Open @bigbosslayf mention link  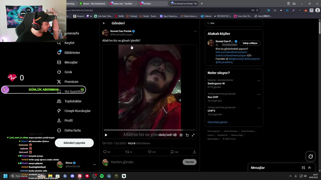click(236, 59)
